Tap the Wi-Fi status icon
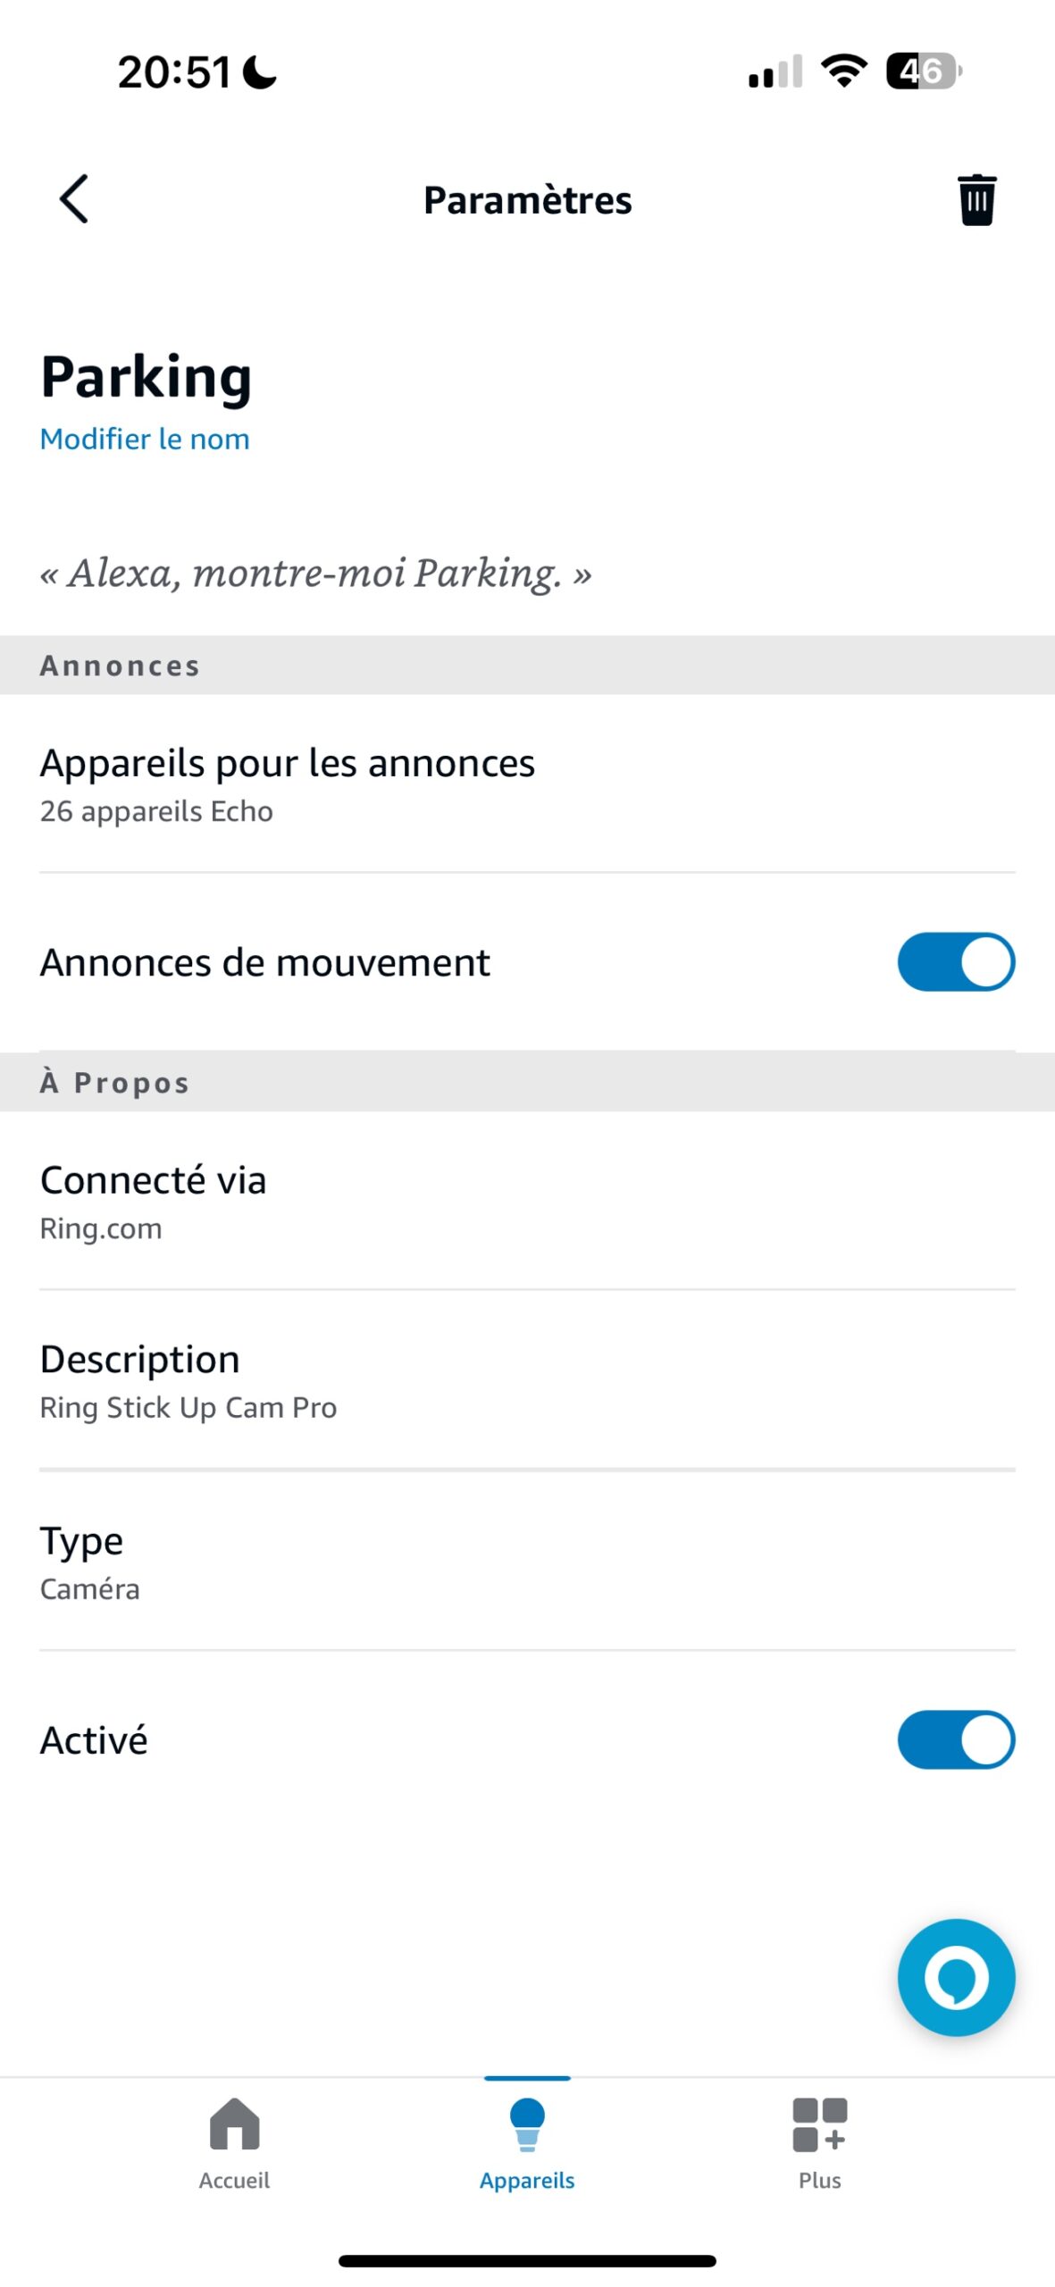1055x2287 pixels. pyautogui.click(x=843, y=71)
